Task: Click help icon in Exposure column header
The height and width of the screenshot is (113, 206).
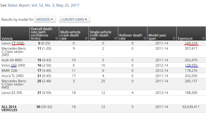Action: point(203,38)
